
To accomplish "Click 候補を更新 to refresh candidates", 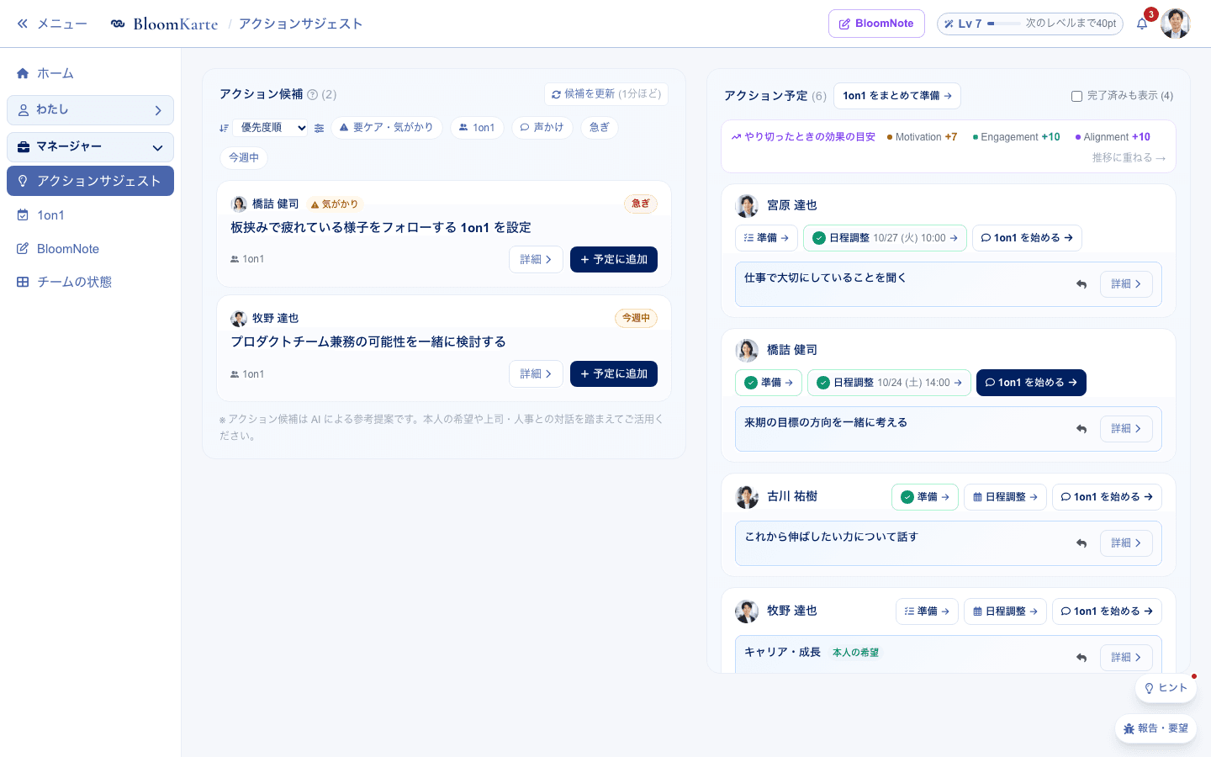I will pyautogui.click(x=606, y=94).
